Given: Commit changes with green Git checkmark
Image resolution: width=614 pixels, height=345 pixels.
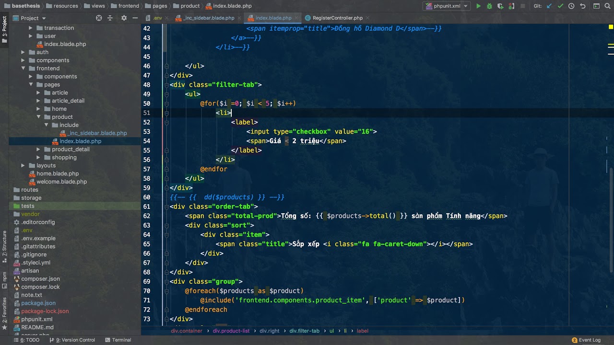Looking at the screenshot, I should click(x=560, y=6).
